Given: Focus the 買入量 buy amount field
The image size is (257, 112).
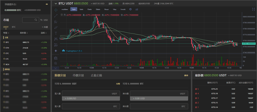Looking at the screenshot, I should click(91, 106).
